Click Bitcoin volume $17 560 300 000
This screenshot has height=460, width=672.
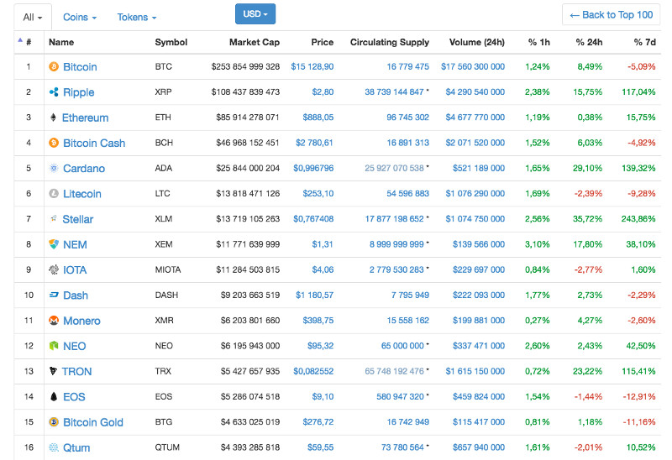473,67
